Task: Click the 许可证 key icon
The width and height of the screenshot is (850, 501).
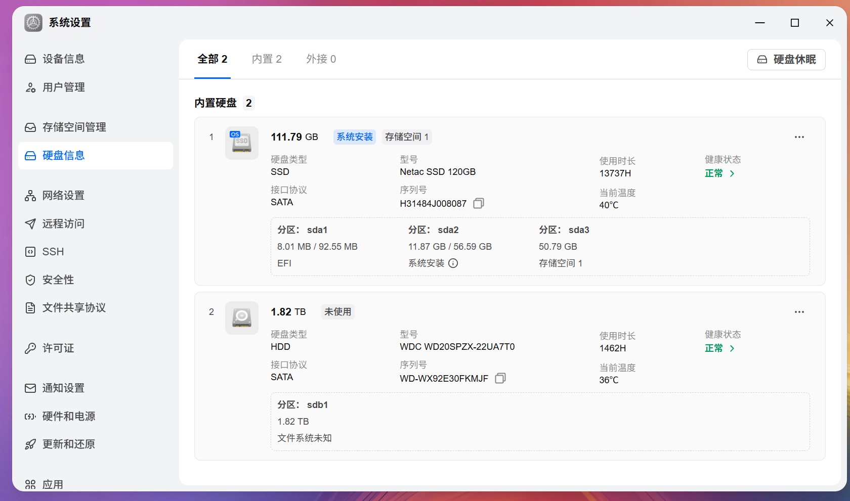Action: [x=30, y=348]
